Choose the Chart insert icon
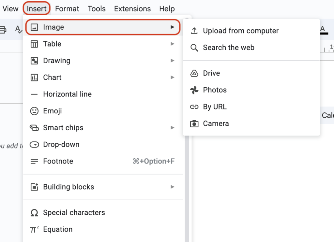 35,77
